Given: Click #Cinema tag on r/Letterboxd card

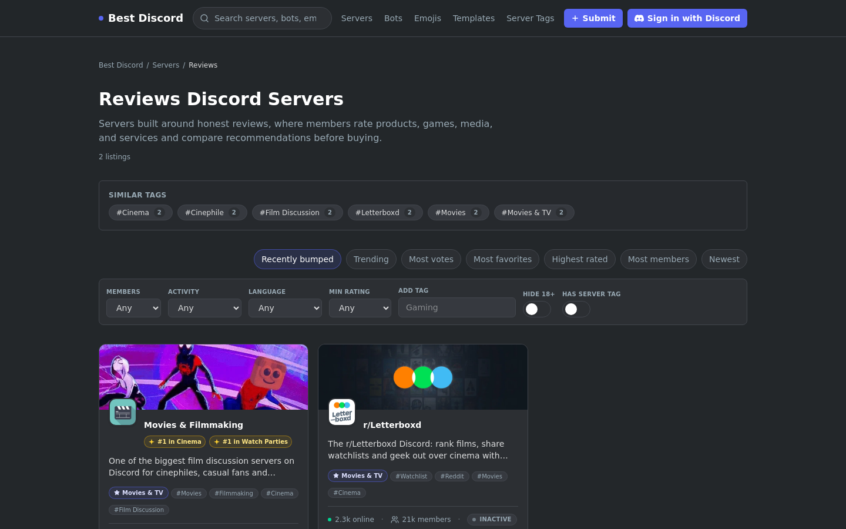Looking at the screenshot, I should (347, 493).
